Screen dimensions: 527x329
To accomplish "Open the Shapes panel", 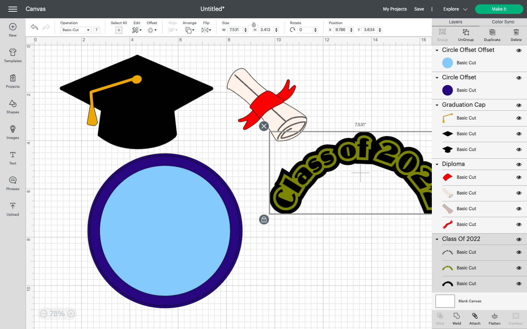I will point(12,107).
